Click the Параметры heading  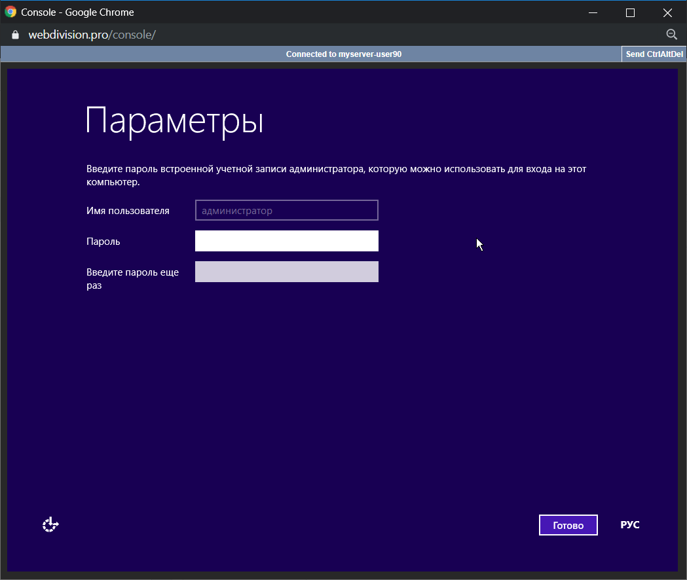click(x=174, y=121)
